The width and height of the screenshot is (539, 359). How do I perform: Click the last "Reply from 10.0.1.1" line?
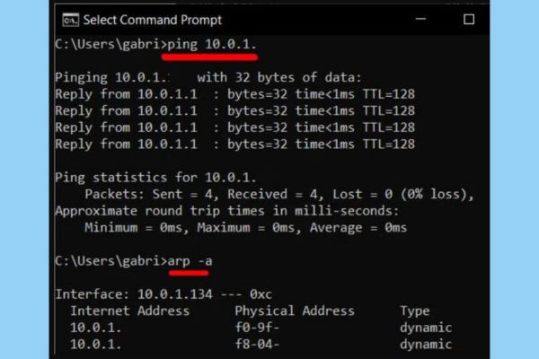pyautogui.click(x=234, y=144)
